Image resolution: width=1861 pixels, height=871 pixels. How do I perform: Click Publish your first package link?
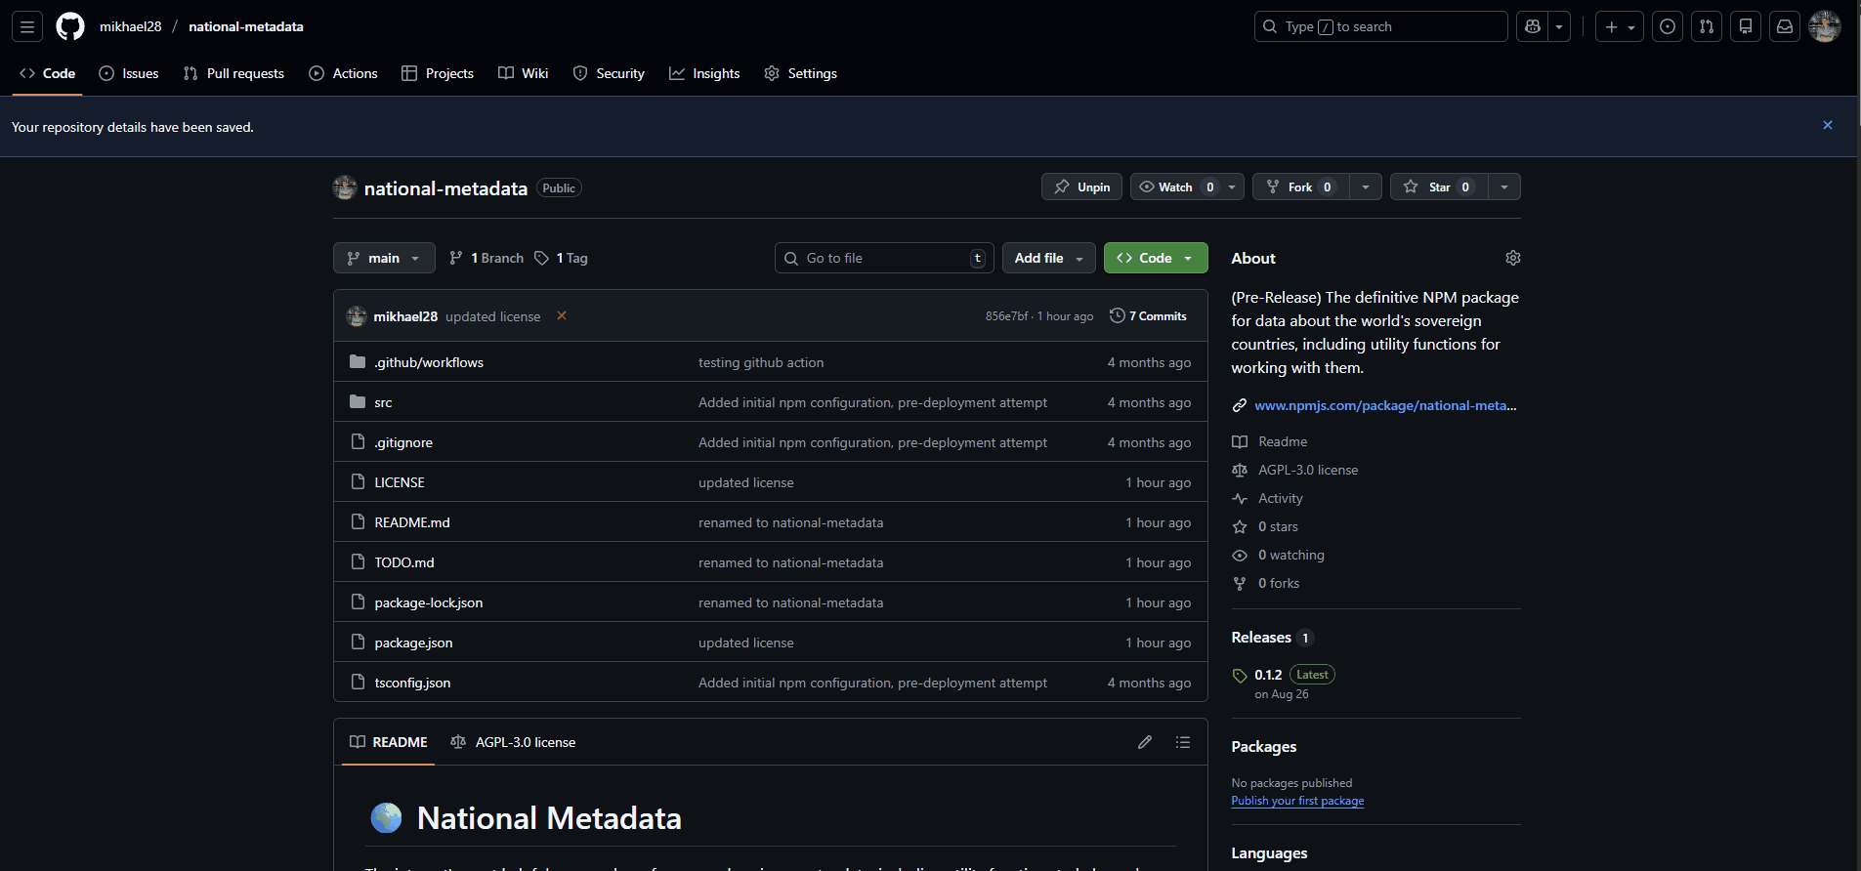click(x=1297, y=801)
